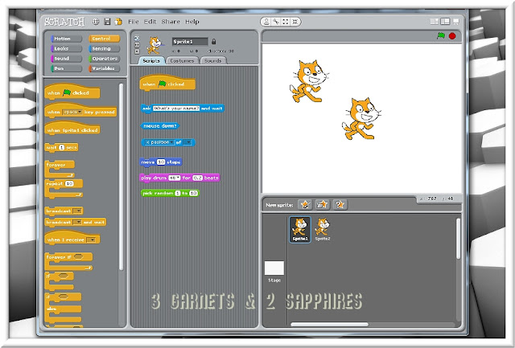
Task: Select the 'don't rotate' rotation style button
Action: tap(137, 51)
